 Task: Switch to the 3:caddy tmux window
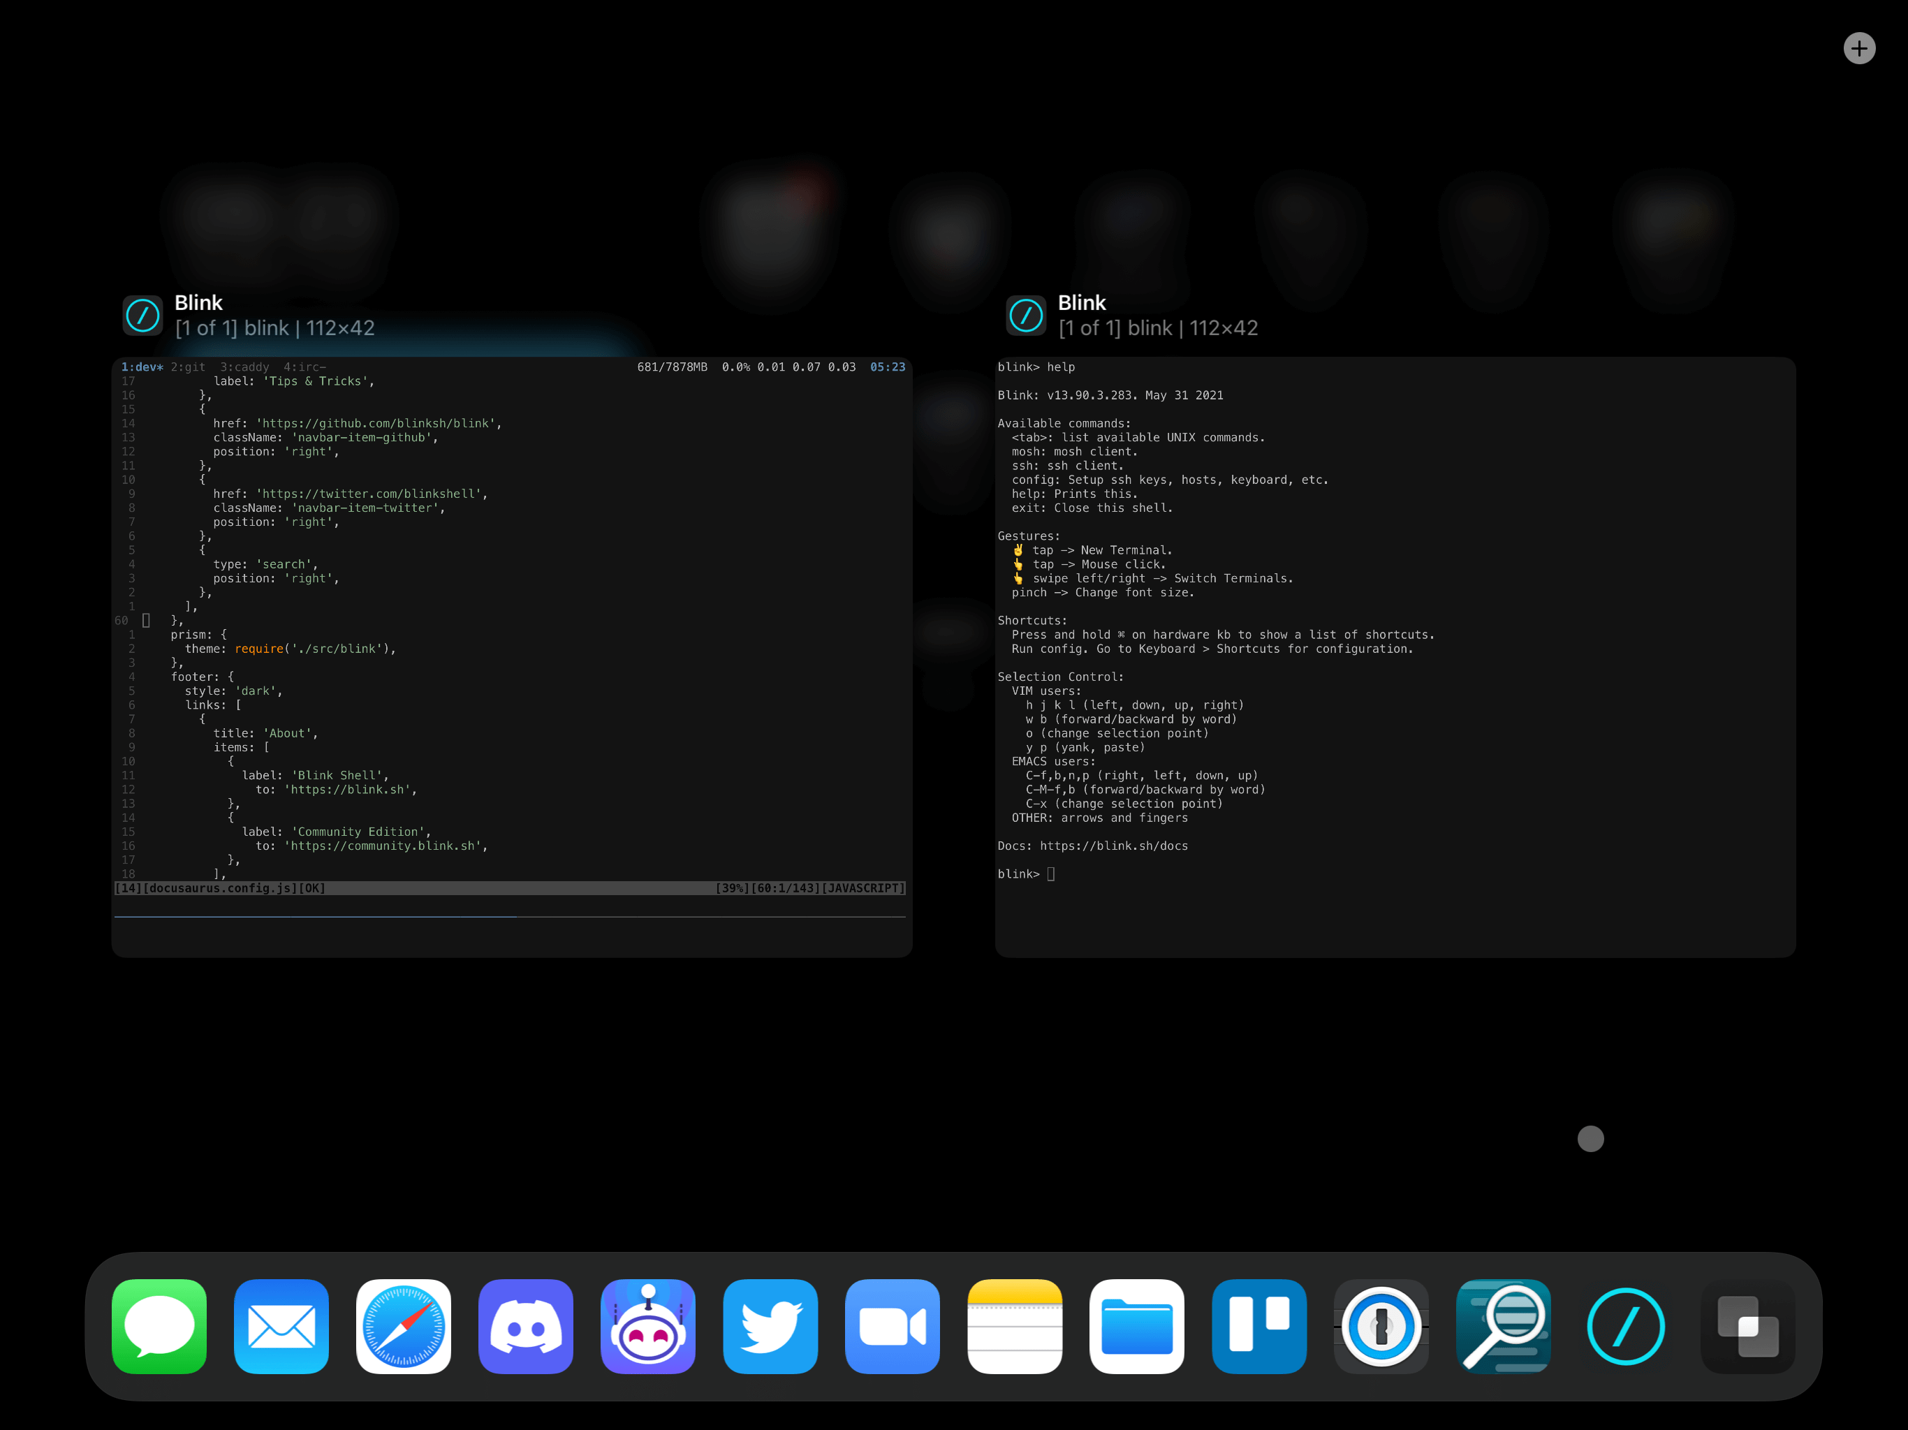point(244,367)
